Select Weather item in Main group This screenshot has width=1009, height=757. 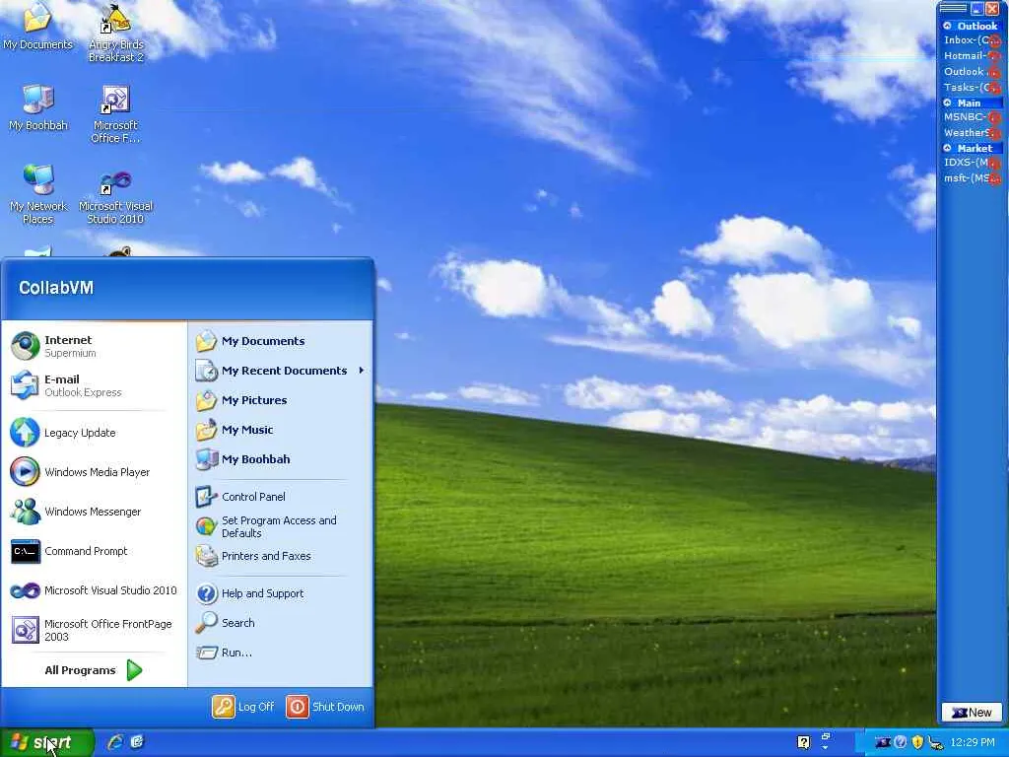click(972, 133)
